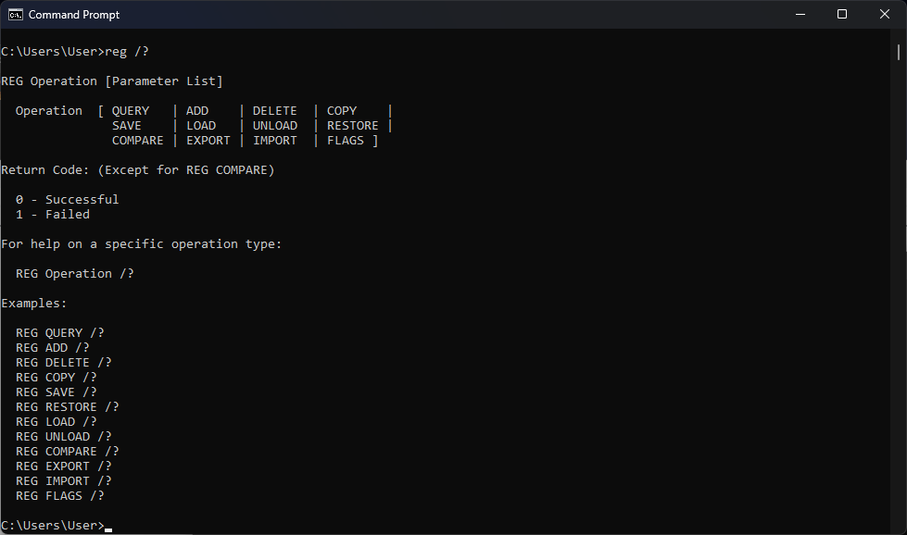Select the REG FLAGS /? example line
The height and width of the screenshot is (535, 907).
tap(58, 495)
